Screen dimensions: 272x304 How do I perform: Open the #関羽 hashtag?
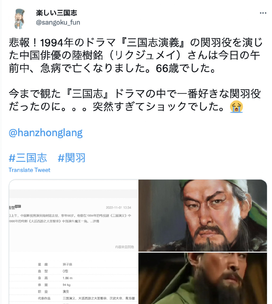coord(72,158)
